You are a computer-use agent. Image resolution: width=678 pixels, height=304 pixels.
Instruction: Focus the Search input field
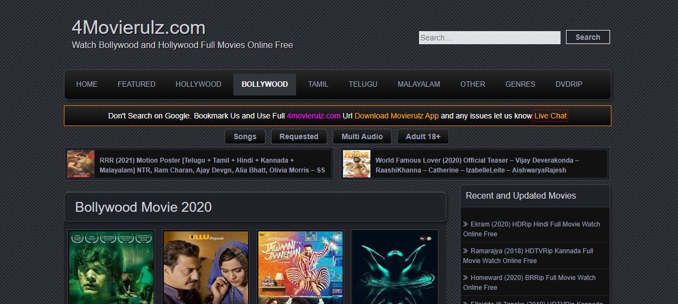point(489,38)
